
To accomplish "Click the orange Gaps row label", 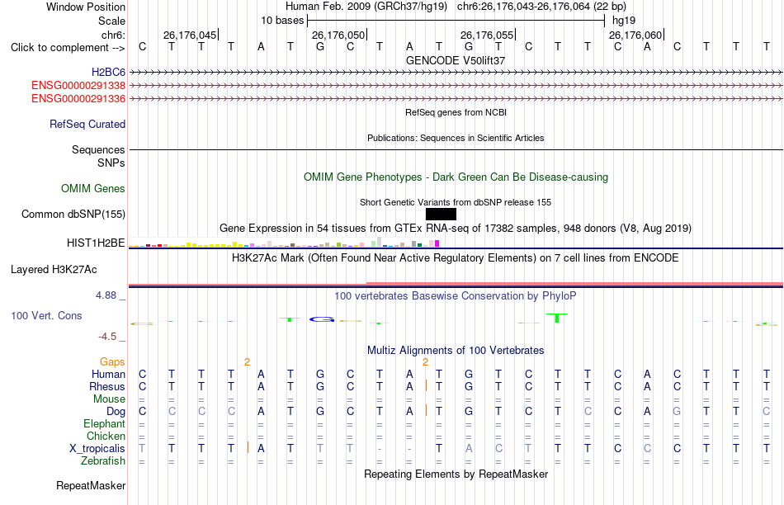I will tap(112, 362).
